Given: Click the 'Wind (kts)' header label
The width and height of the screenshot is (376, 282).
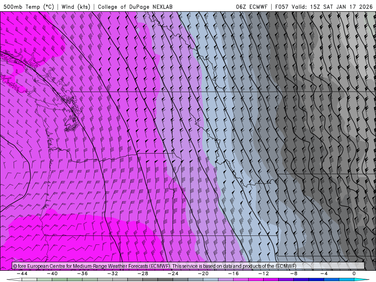Looking at the screenshot, I should tap(76, 7).
